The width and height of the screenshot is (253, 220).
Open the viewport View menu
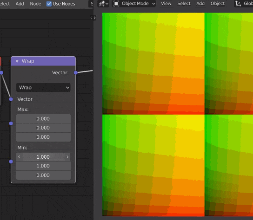(x=166, y=4)
